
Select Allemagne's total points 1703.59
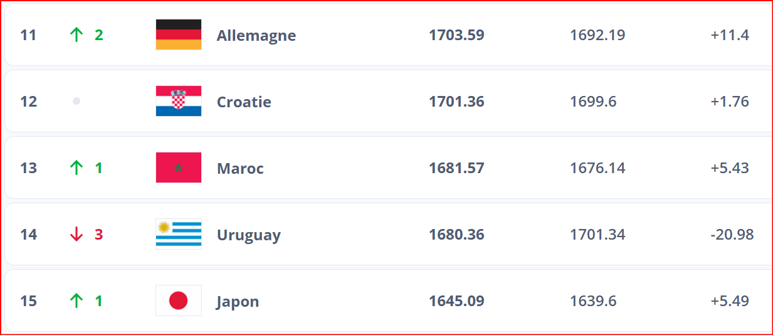tap(456, 35)
